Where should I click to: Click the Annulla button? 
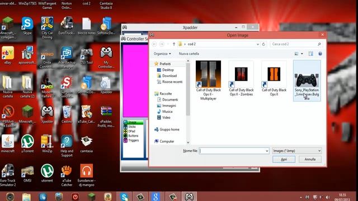tap(310, 159)
